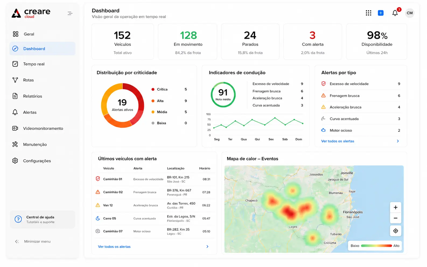Image resolution: width=427 pixels, height=267 pixels.
Task: Open the apps grid icon in header
Action: coord(369,13)
